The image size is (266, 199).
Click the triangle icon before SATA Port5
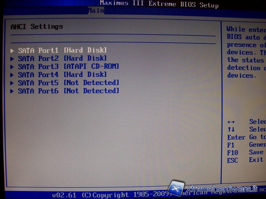[x=12, y=83]
